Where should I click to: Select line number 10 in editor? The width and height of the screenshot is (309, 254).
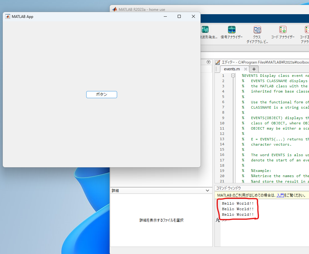coord(222,123)
